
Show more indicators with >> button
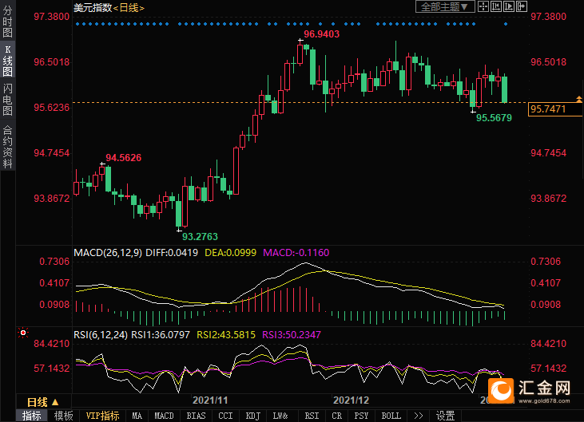[x=419, y=416]
